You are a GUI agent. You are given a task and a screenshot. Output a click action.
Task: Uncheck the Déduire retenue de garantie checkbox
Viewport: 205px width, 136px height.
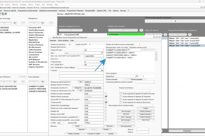pyautogui.click(x=106, y=97)
